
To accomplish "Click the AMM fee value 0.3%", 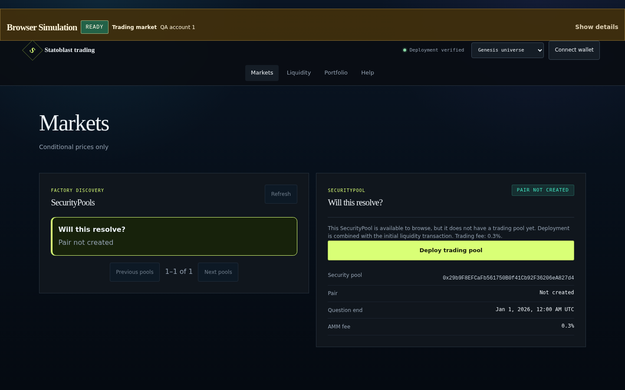I will 568,326.
